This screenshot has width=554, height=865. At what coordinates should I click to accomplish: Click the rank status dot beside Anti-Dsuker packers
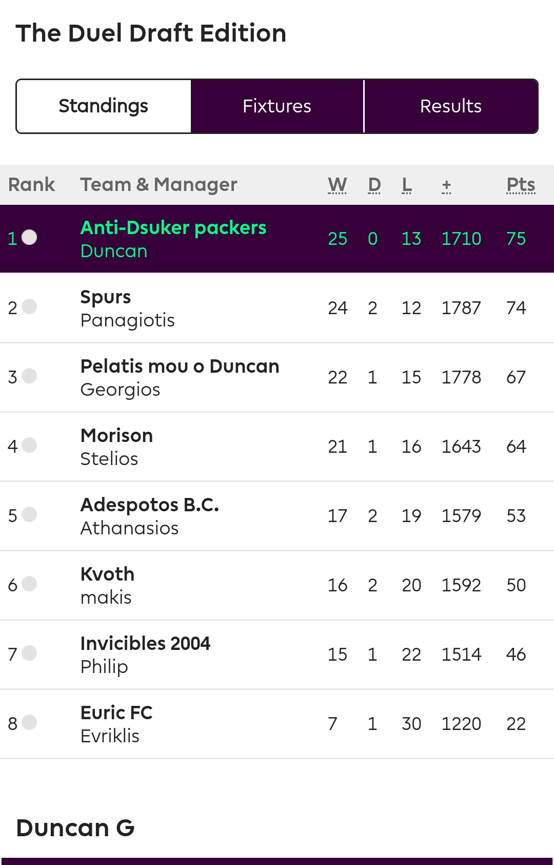(29, 237)
